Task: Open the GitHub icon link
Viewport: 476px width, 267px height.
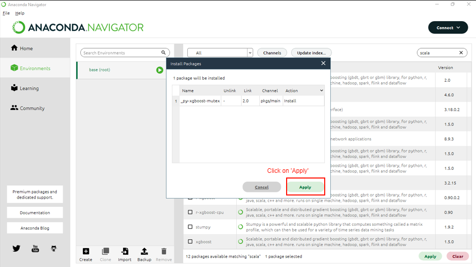Action: [54, 248]
